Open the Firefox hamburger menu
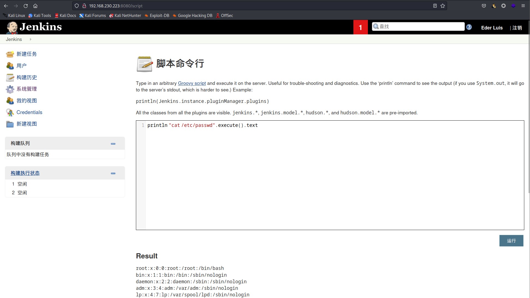Viewport: 530px width, 298px height. tap(523, 6)
